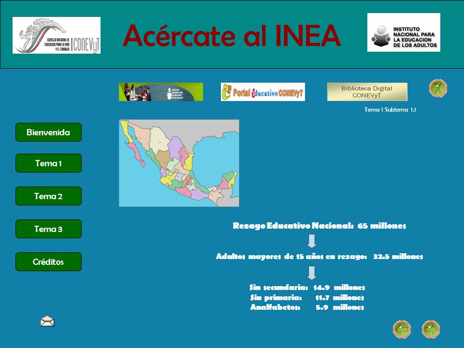
Task: Click the 'Tema 1 Subtema 1.1' label
Action: pyautogui.click(x=390, y=110)
